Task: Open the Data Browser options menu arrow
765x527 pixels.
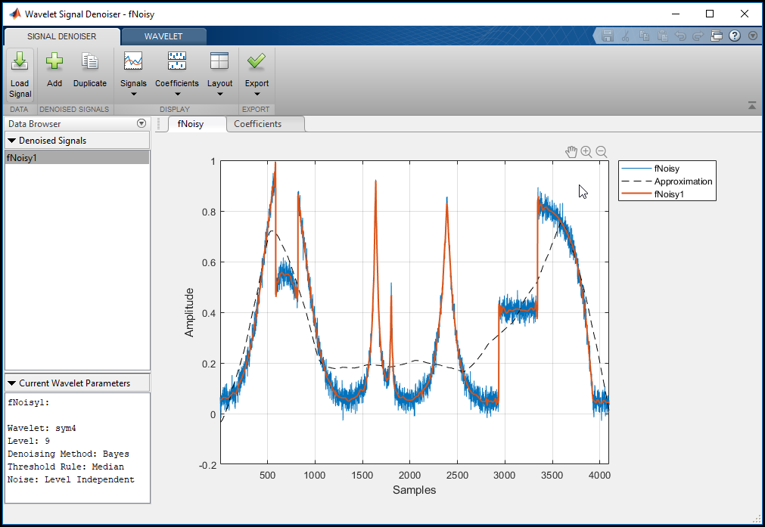Action: point(141,123)
